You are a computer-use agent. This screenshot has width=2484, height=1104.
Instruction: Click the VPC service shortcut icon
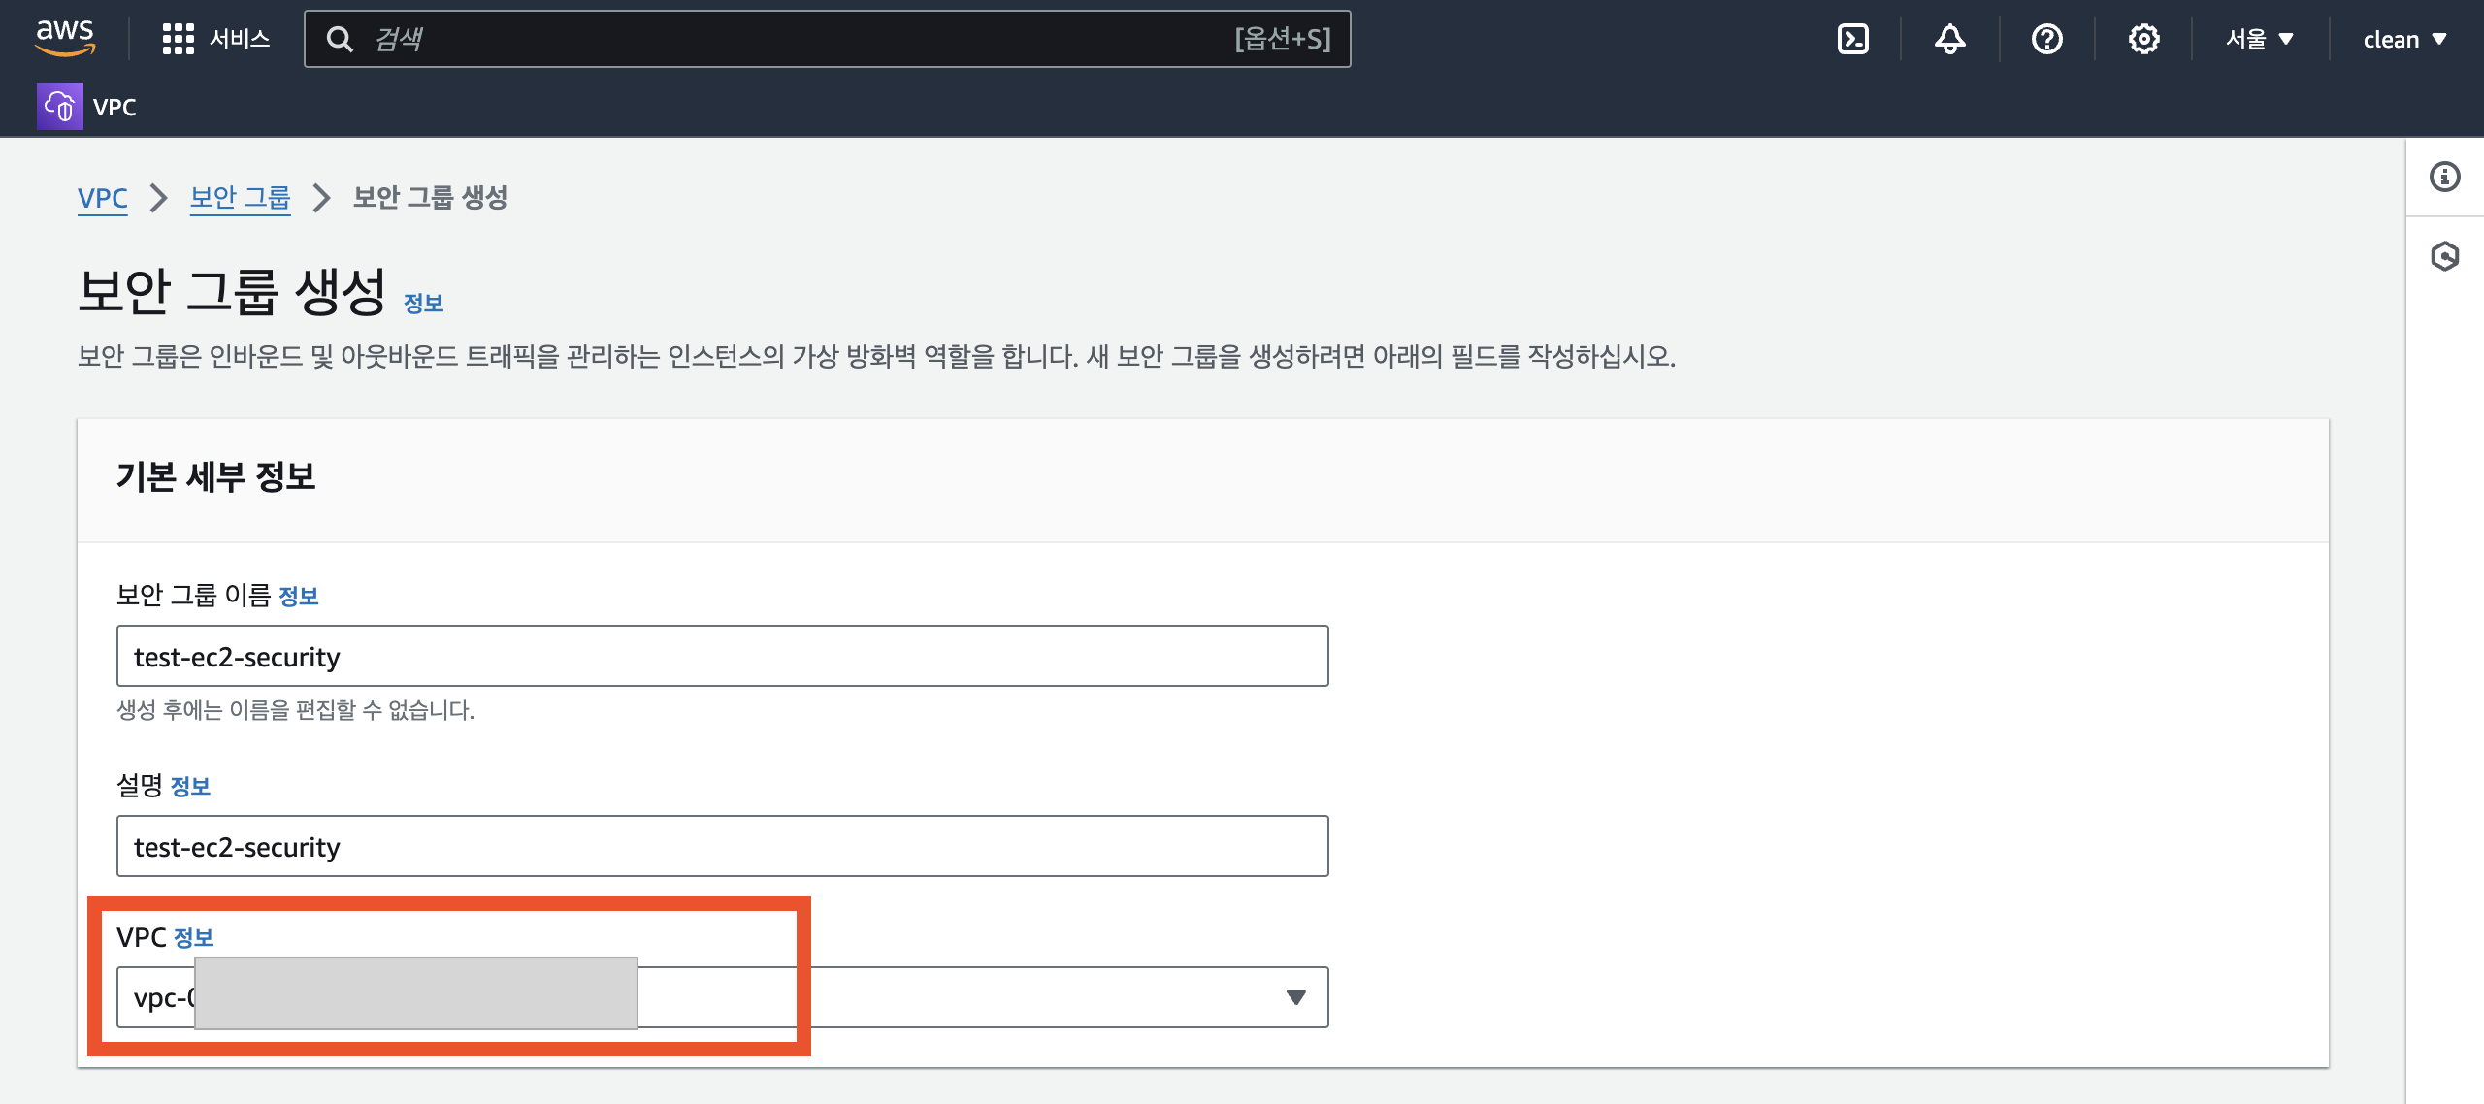point(60,107)
